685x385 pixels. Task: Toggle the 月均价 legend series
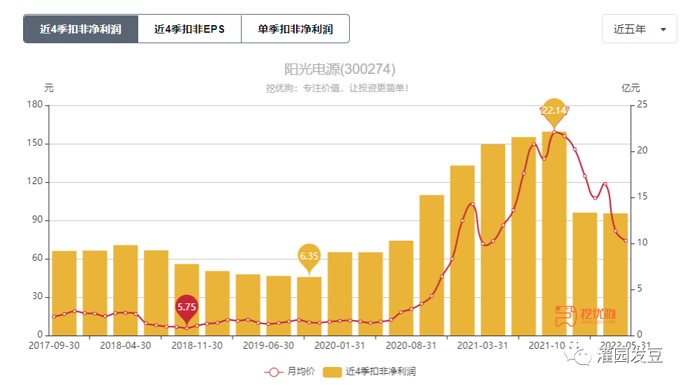289,372
